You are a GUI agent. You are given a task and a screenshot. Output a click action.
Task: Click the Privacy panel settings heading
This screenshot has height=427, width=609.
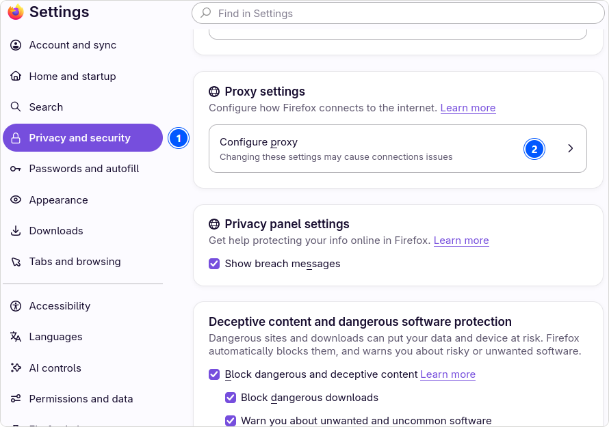[287, 224]
